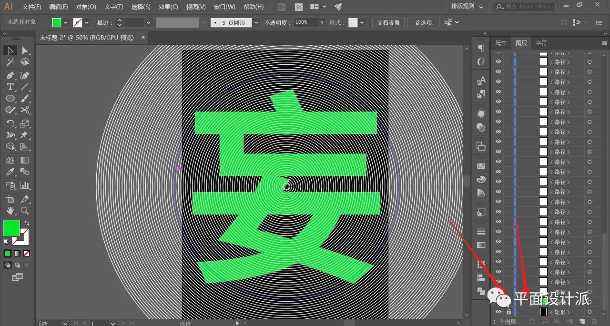Select the Mesh tool

click(x=10, y=160)
